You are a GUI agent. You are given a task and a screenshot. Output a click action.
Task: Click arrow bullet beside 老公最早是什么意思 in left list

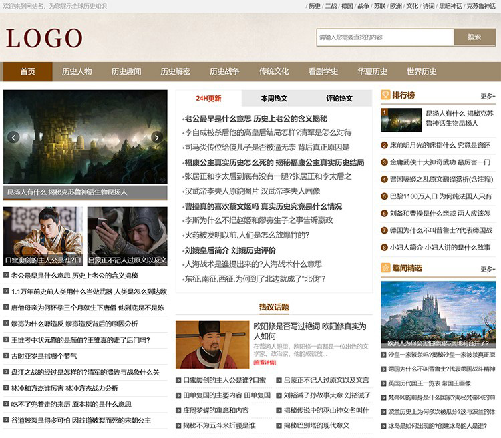(6, 274)
